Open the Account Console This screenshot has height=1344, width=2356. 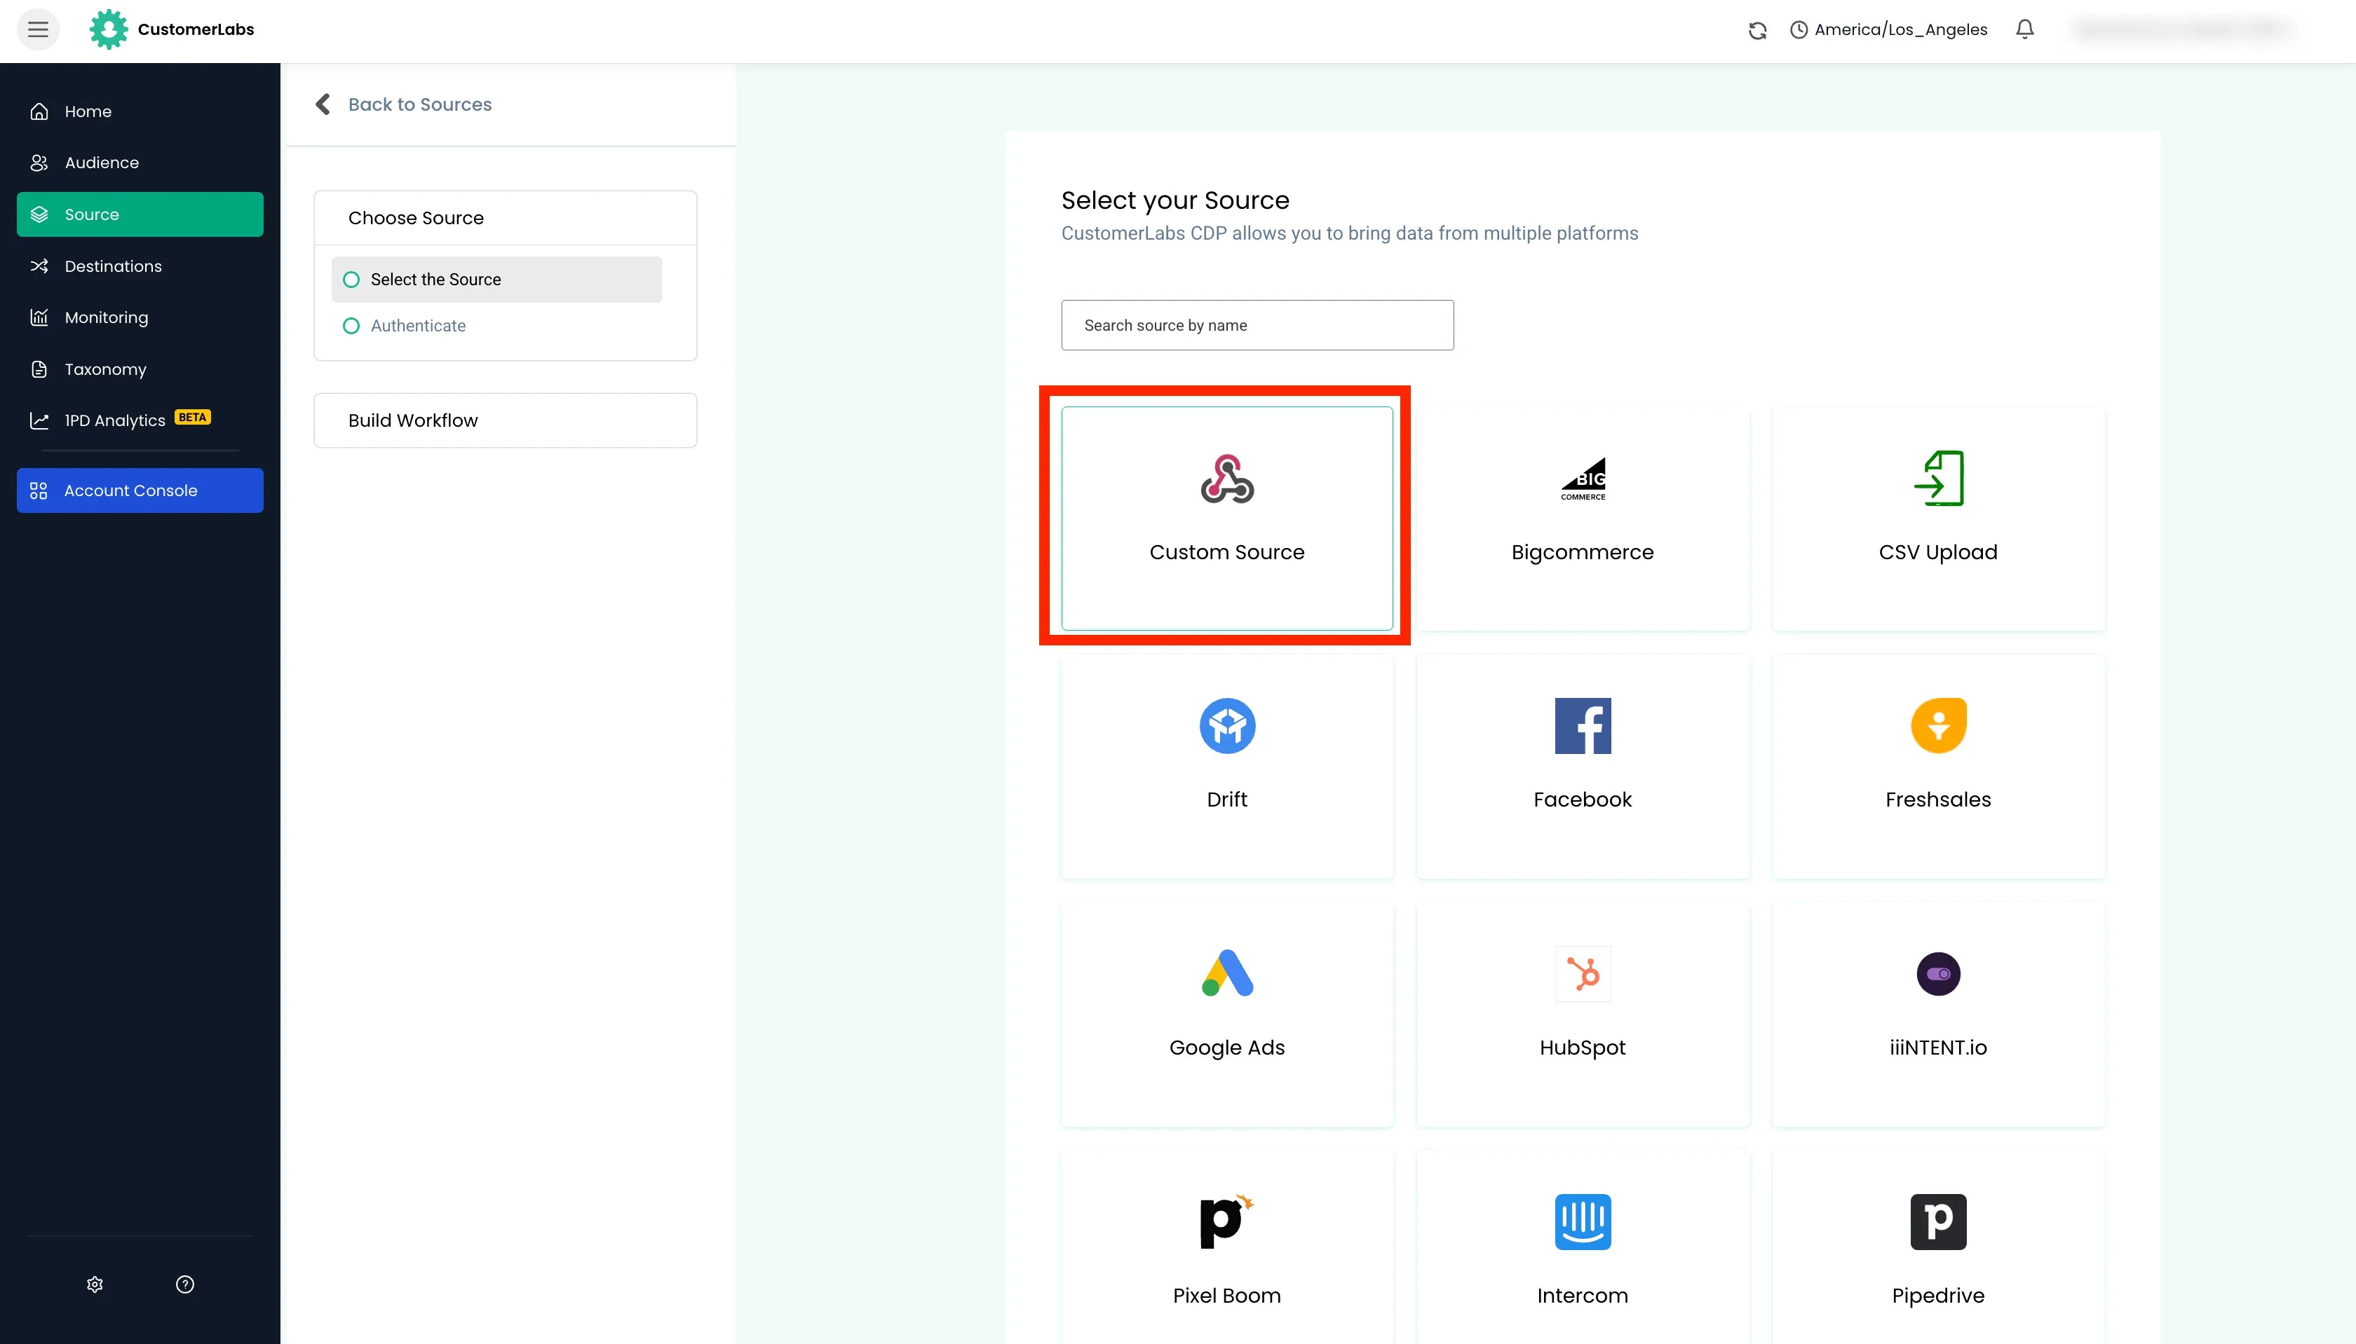pos(140,490)
